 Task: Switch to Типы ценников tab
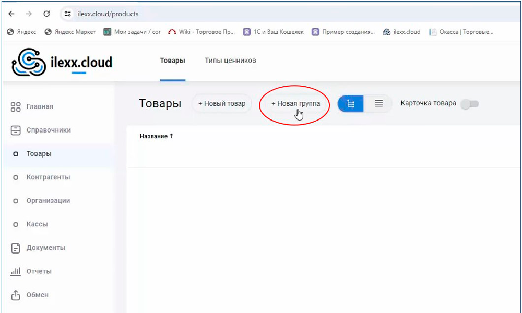(x=230, y=61)
